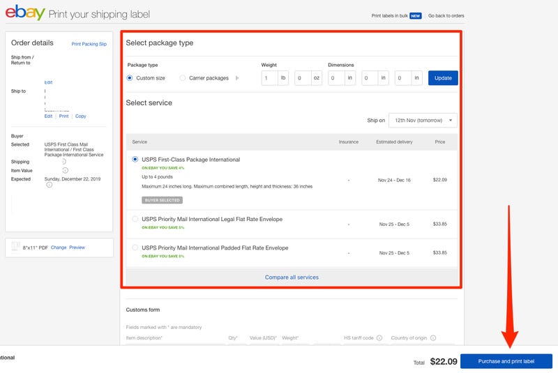
Task: Expand the Carrier packages arrow
Action: (x=237, y=78)
